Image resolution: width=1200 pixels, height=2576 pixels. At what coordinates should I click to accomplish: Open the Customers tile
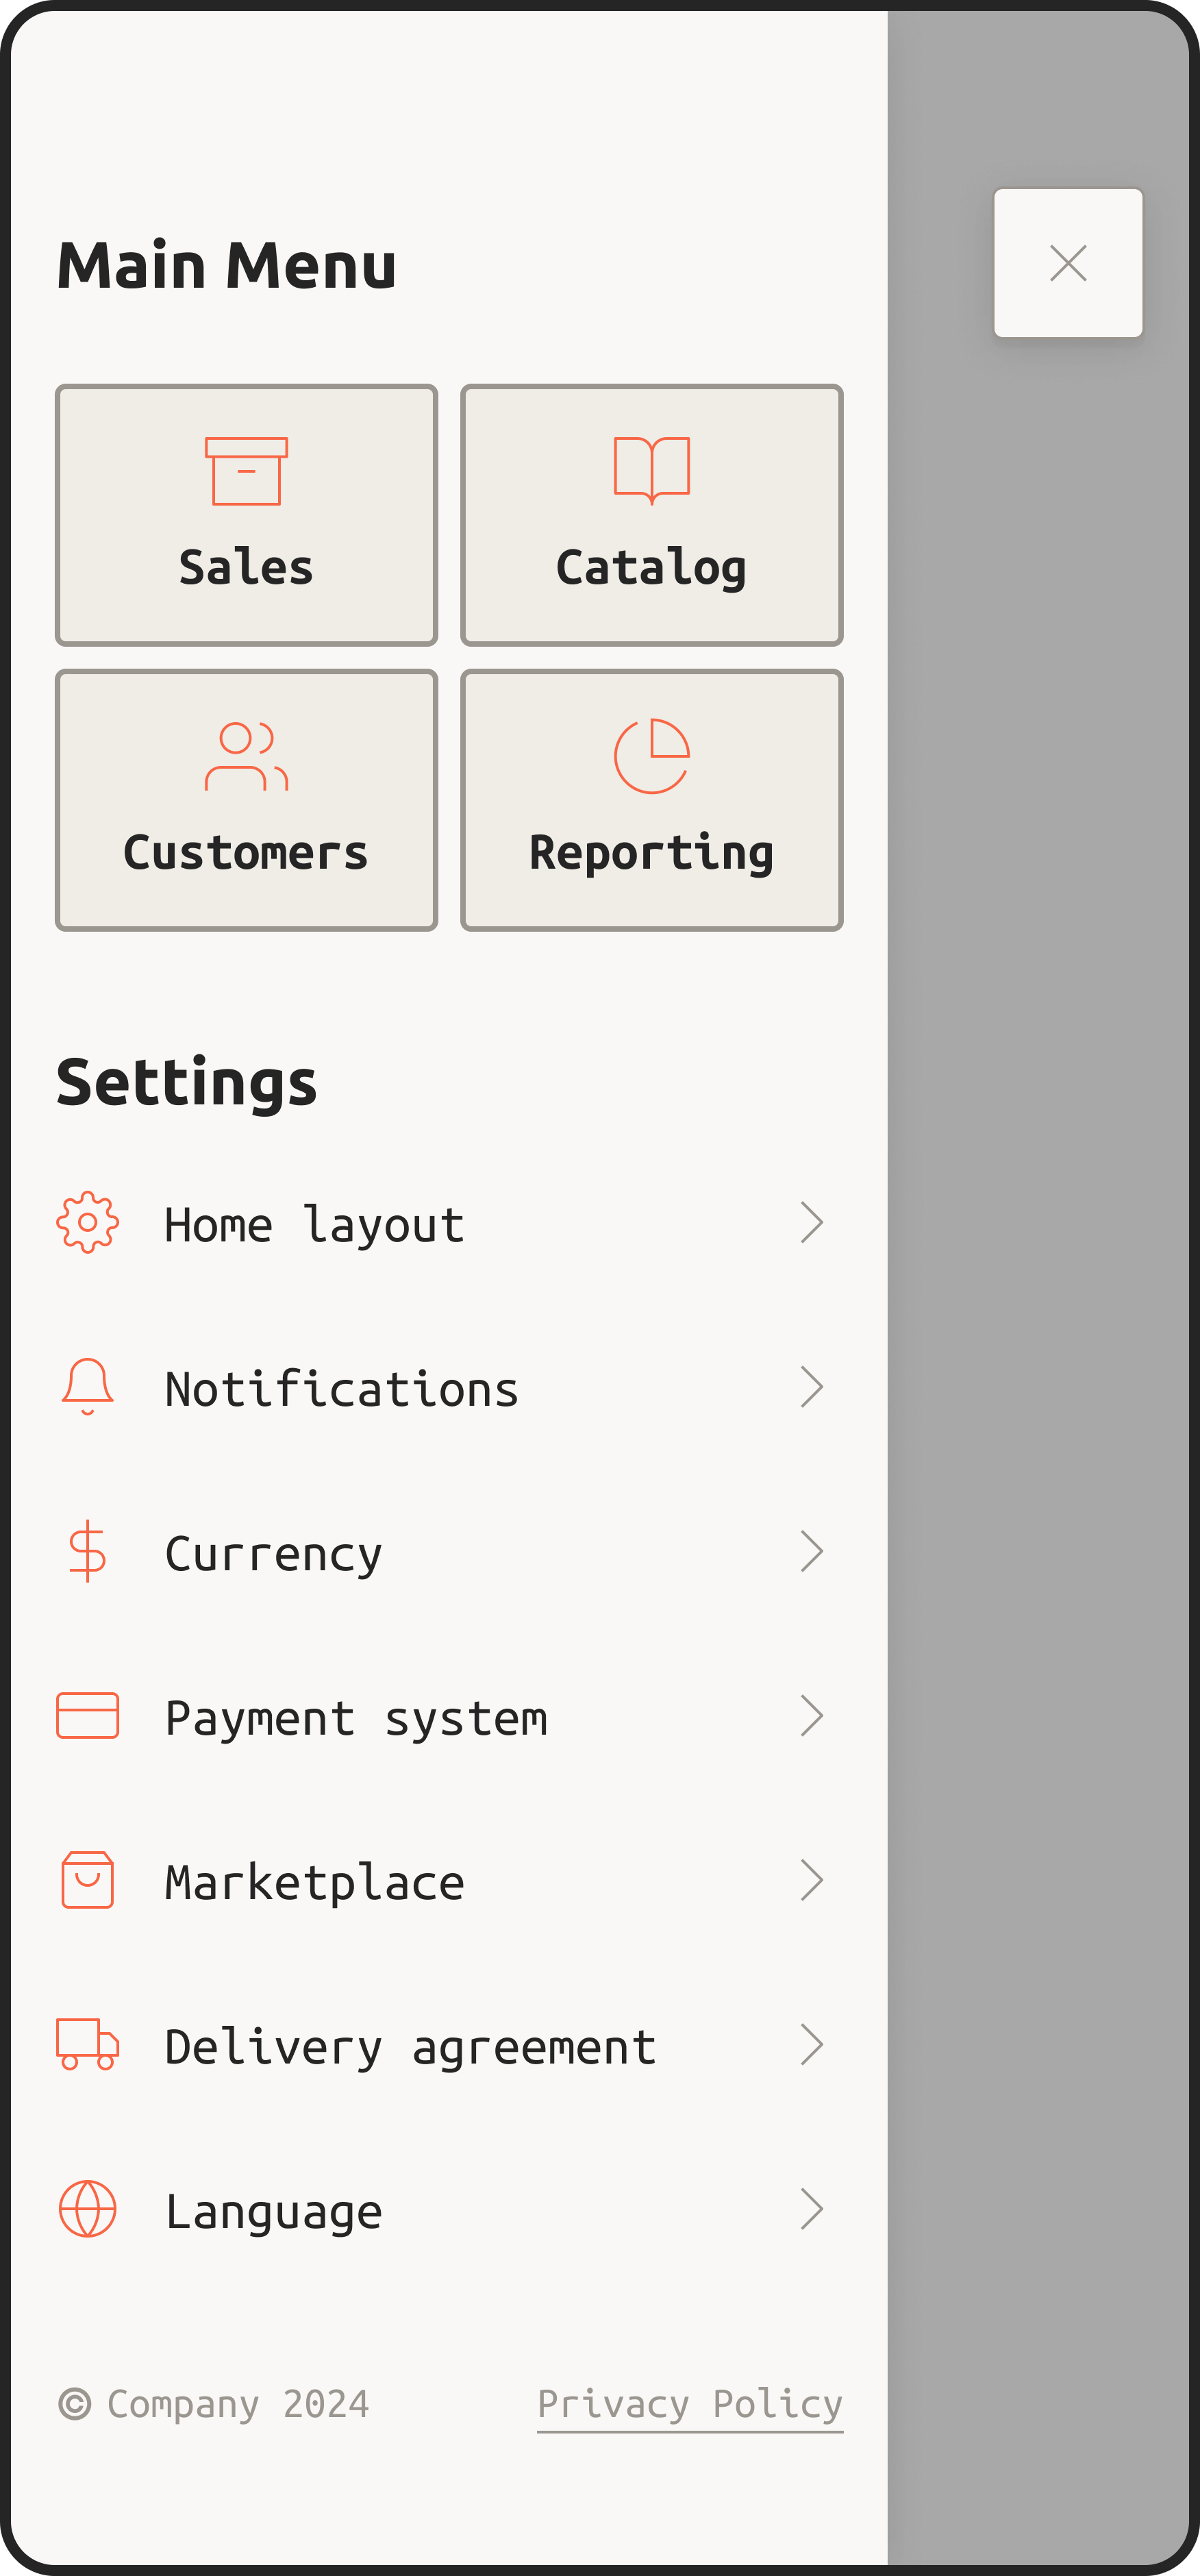tap(247, 800)
